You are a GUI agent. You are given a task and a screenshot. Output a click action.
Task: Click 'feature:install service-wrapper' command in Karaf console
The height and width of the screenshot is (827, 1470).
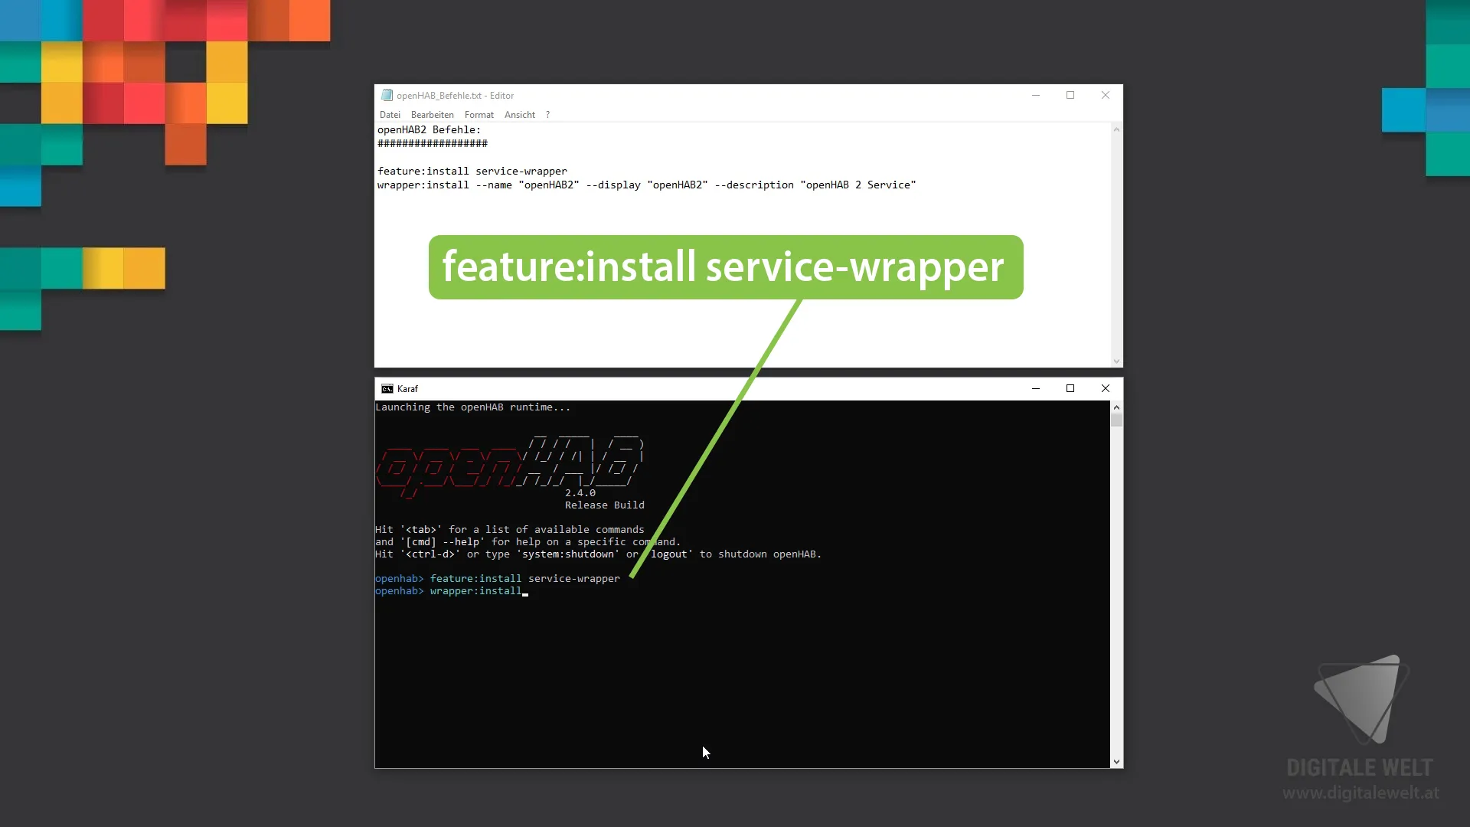(525, 579)
